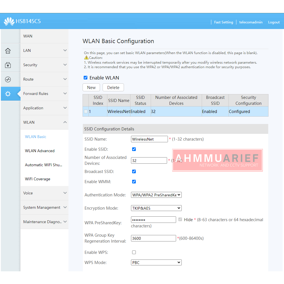The height and width of the screenshot is (284, 284).
Task: Click the home icon in sidebar
Action: (8, 51)
